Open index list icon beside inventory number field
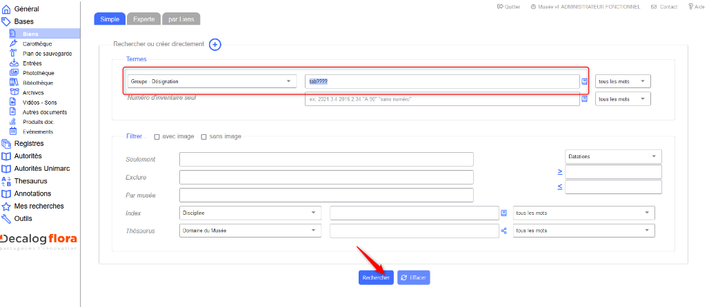The height and width of the screenshot is (307, 709). (x=585, y=99)
